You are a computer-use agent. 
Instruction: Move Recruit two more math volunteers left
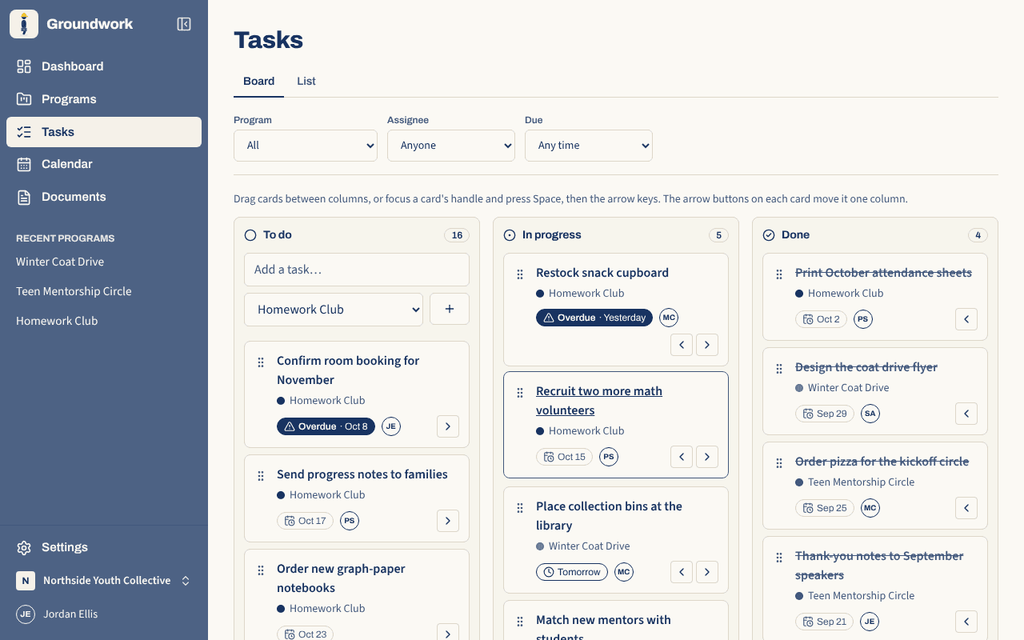(682, 457)
